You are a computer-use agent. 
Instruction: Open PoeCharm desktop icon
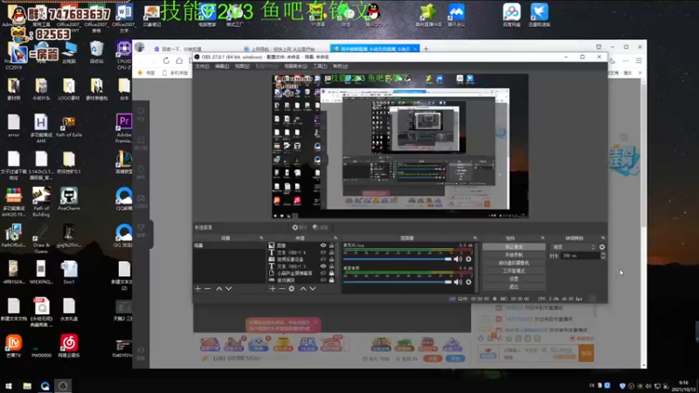coord(69,199)
